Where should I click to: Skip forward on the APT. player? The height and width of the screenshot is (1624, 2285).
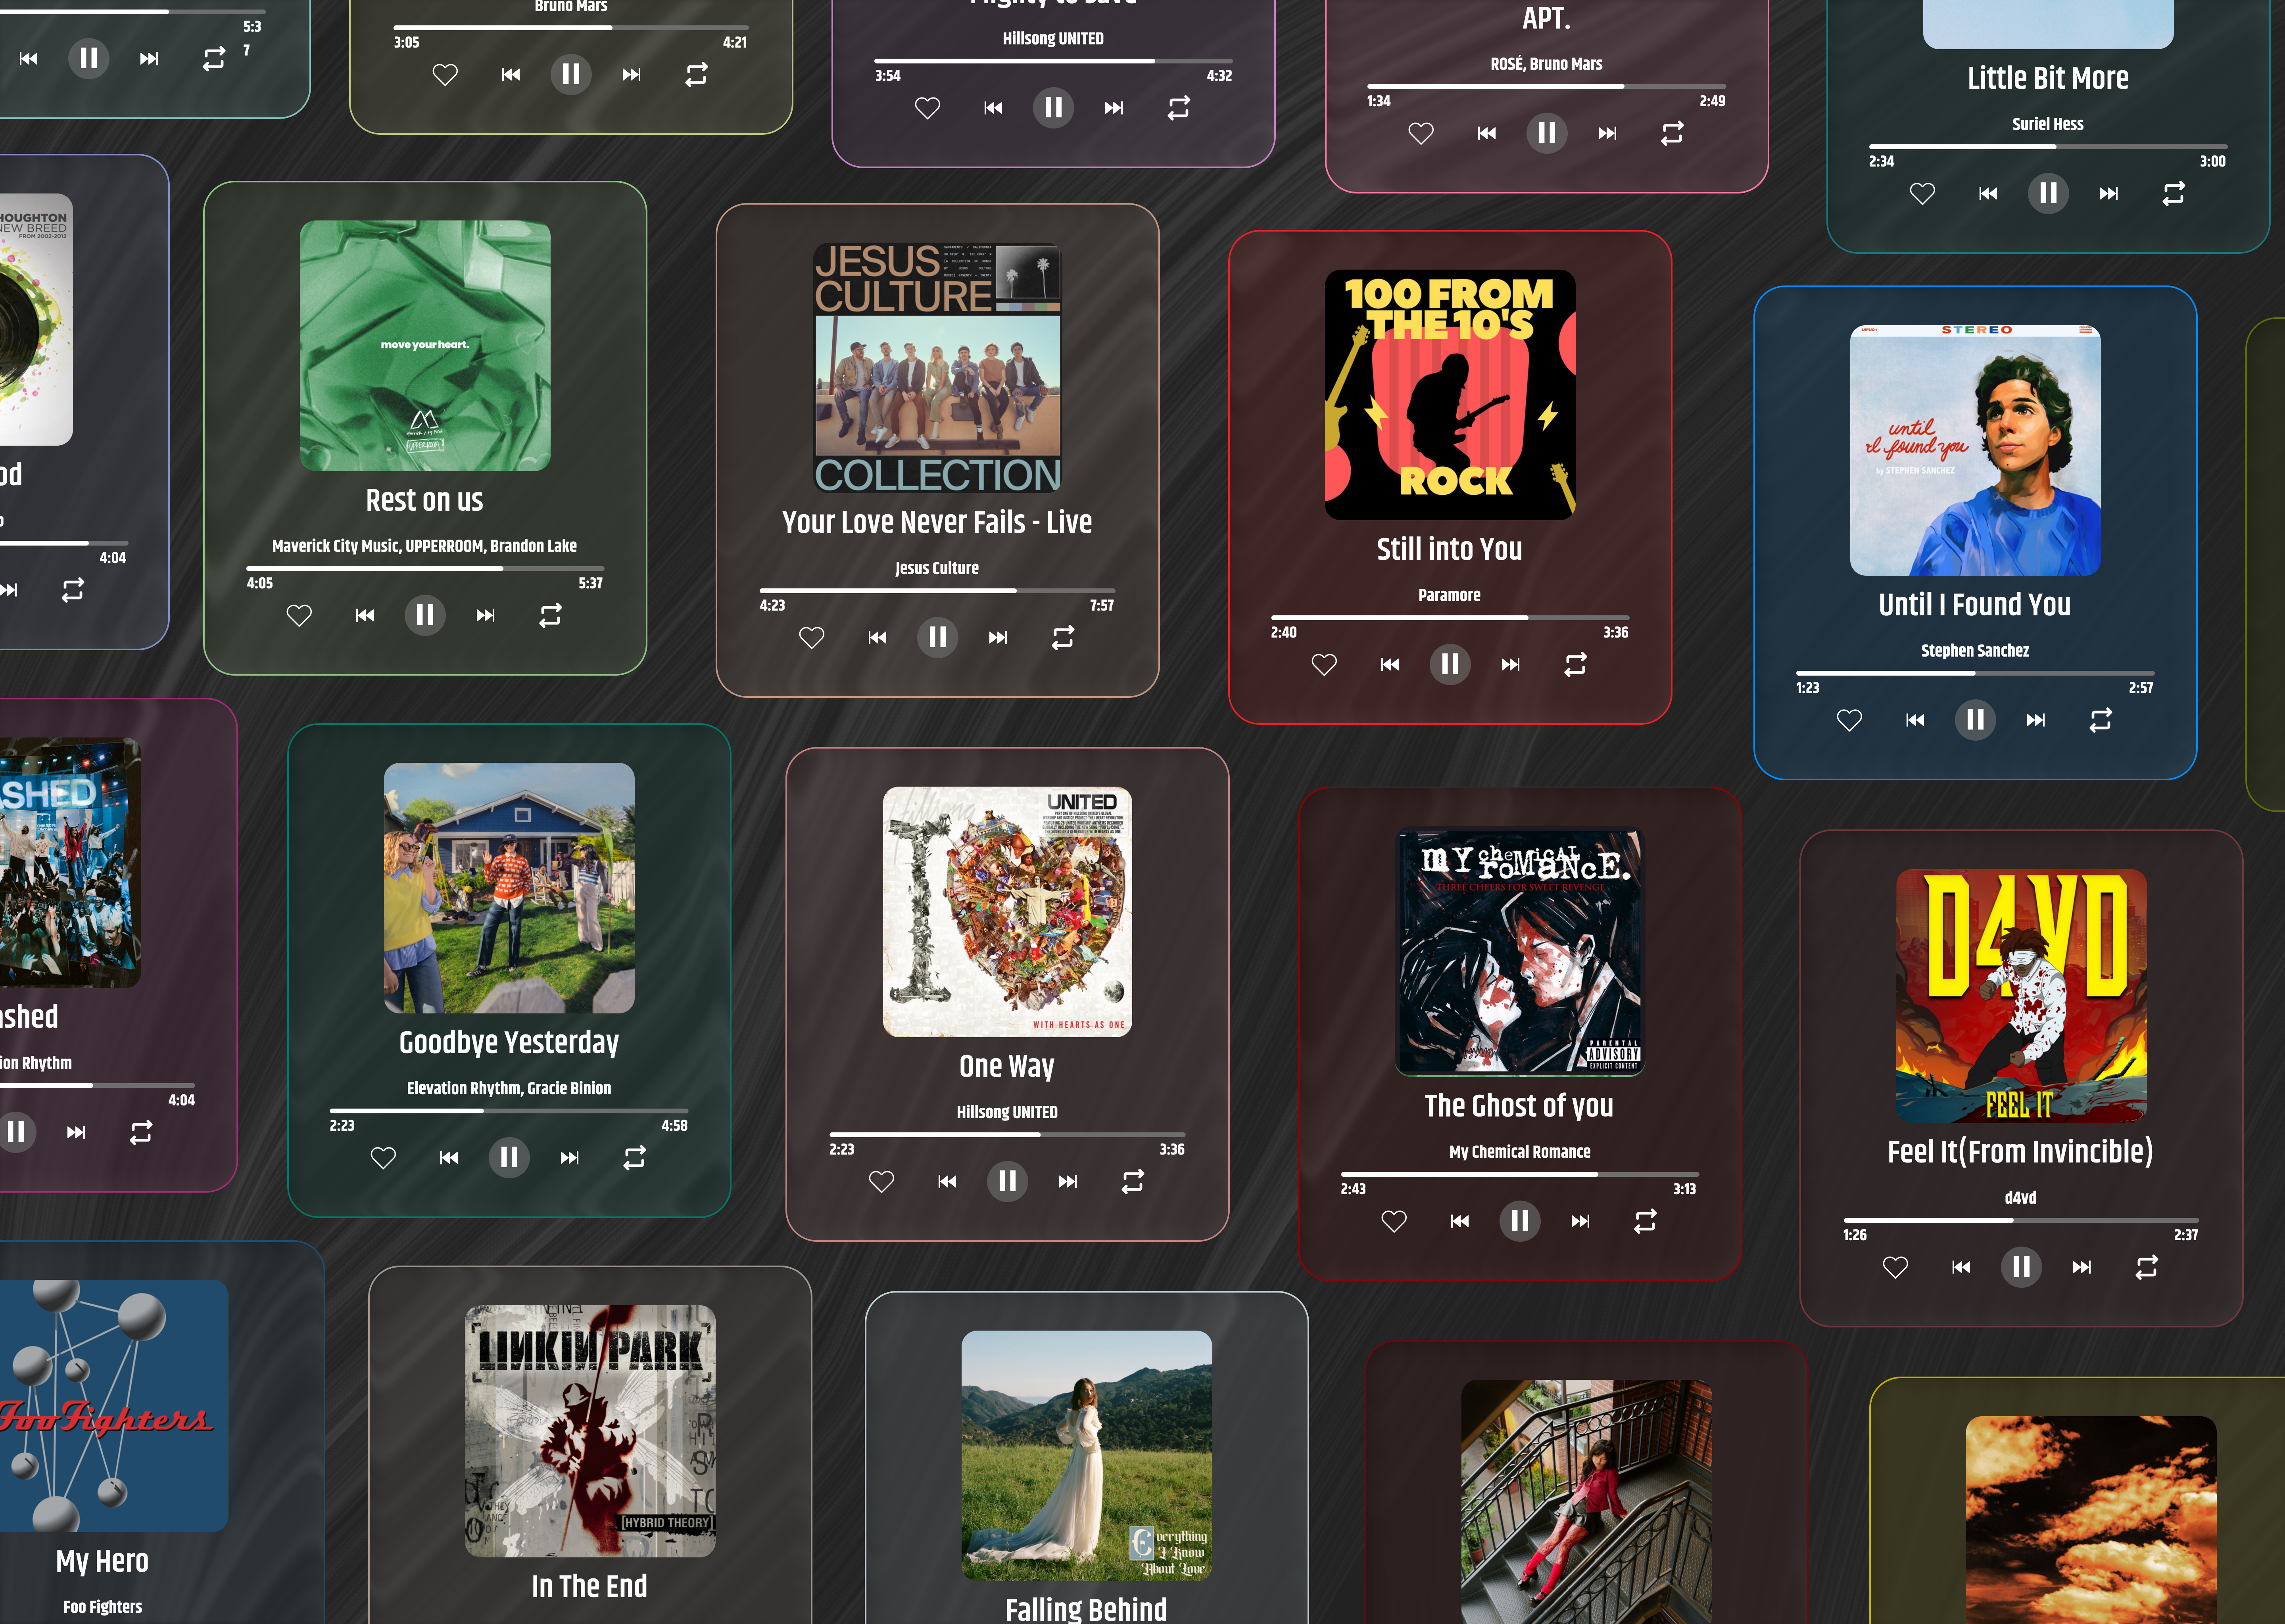(1607, 133)
